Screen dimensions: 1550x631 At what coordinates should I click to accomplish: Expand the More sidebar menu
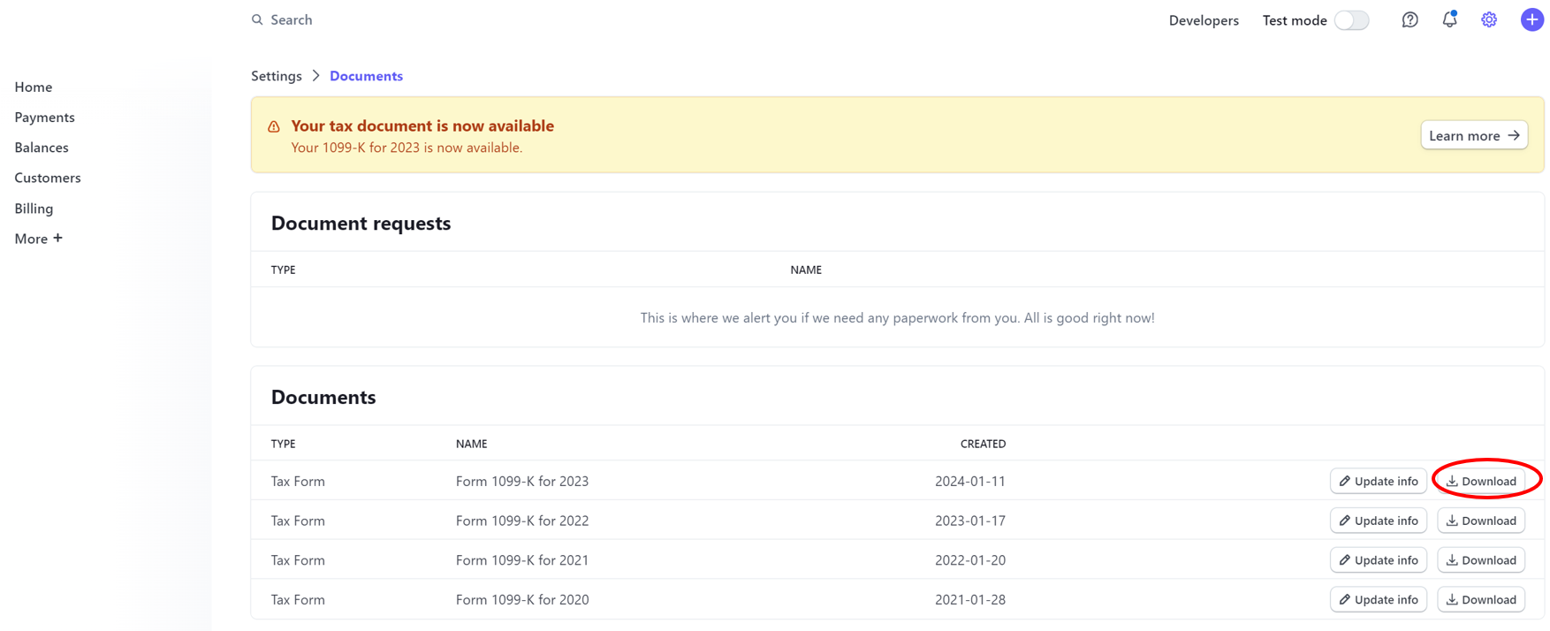(38, 239)
